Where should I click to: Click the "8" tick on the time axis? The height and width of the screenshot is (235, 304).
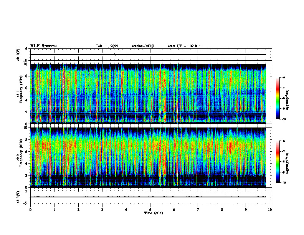coord(222,210)
